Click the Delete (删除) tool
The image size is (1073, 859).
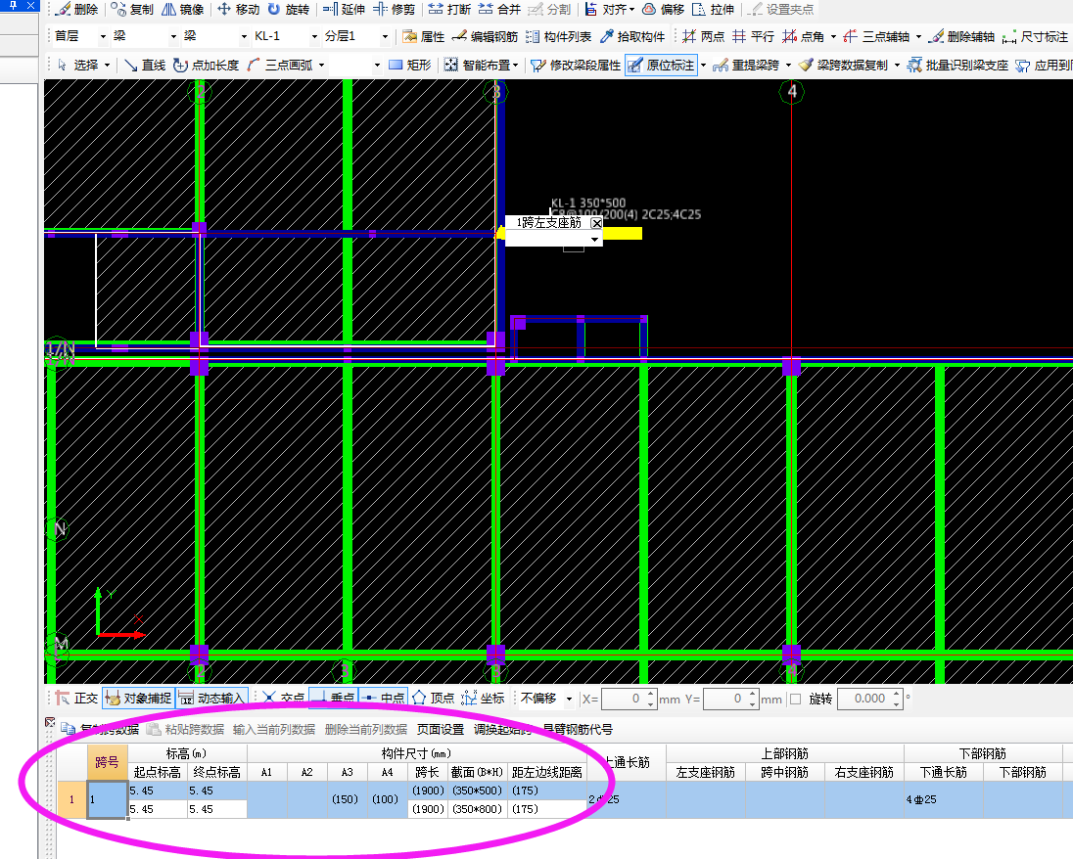pos(76,10)
